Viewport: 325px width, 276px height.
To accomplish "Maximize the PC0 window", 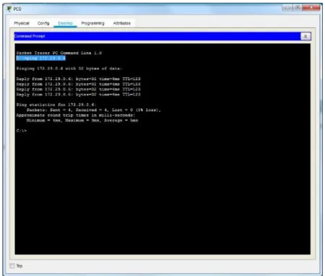I will click(298, 8).
